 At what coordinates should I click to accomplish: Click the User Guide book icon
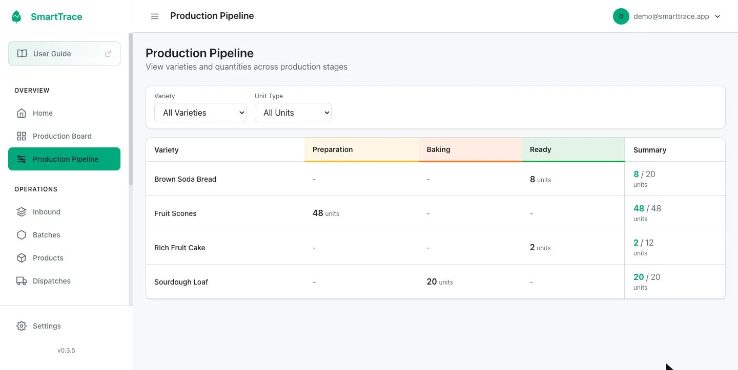click(22, 54)
